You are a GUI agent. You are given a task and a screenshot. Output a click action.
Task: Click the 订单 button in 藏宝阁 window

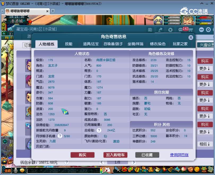(x=27, y=45)
